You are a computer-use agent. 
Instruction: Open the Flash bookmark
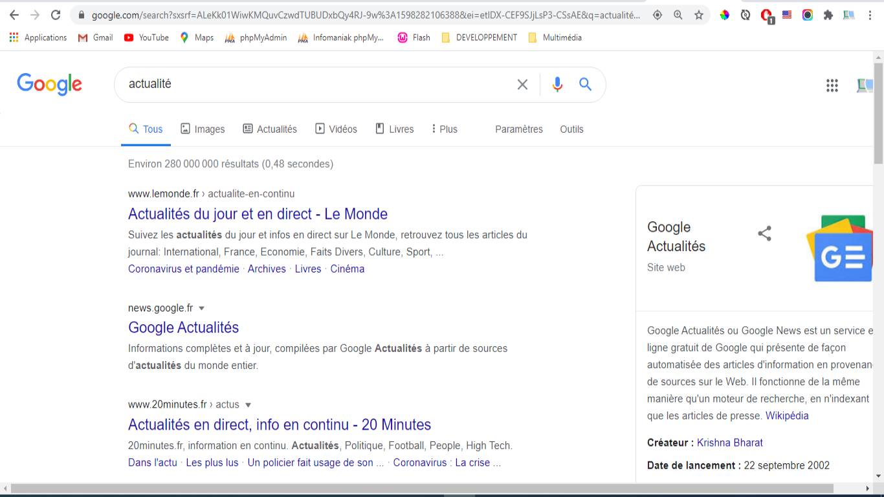pyautogui.click(x=414, y=38)
